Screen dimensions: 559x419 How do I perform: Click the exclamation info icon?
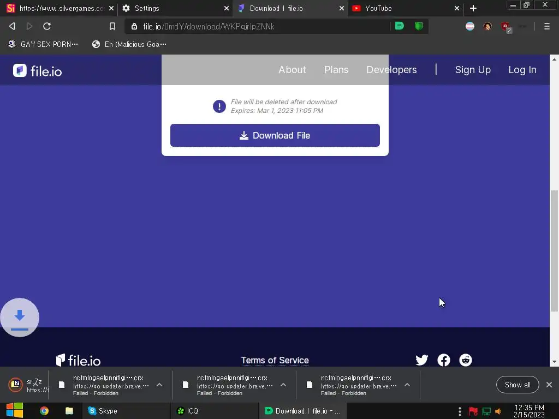tap(219, 106)
